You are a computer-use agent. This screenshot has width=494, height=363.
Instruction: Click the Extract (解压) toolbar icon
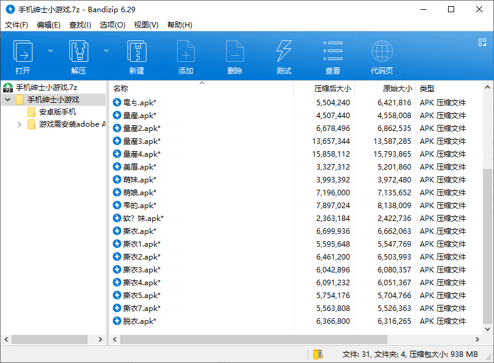(x=78, y=51)
